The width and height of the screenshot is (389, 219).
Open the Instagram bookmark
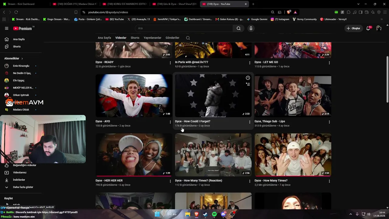pos(280,19)
